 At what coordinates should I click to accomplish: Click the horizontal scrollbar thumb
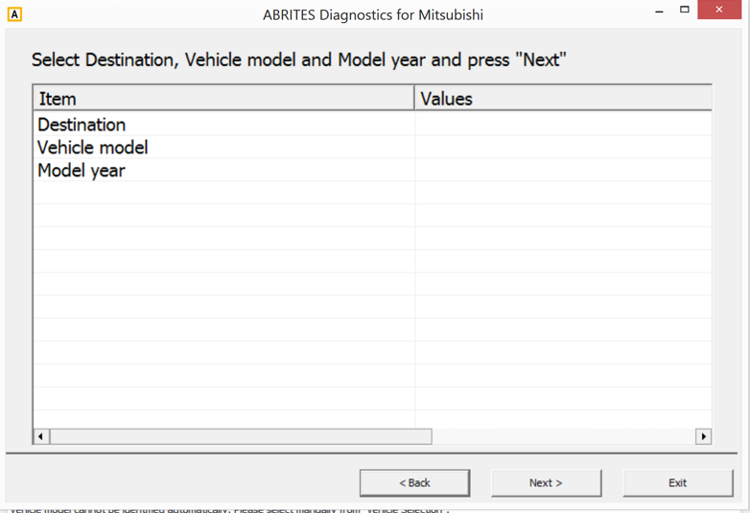coord(241,436)
